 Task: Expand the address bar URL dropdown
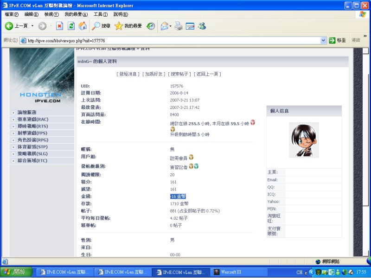tap(323, 40)
